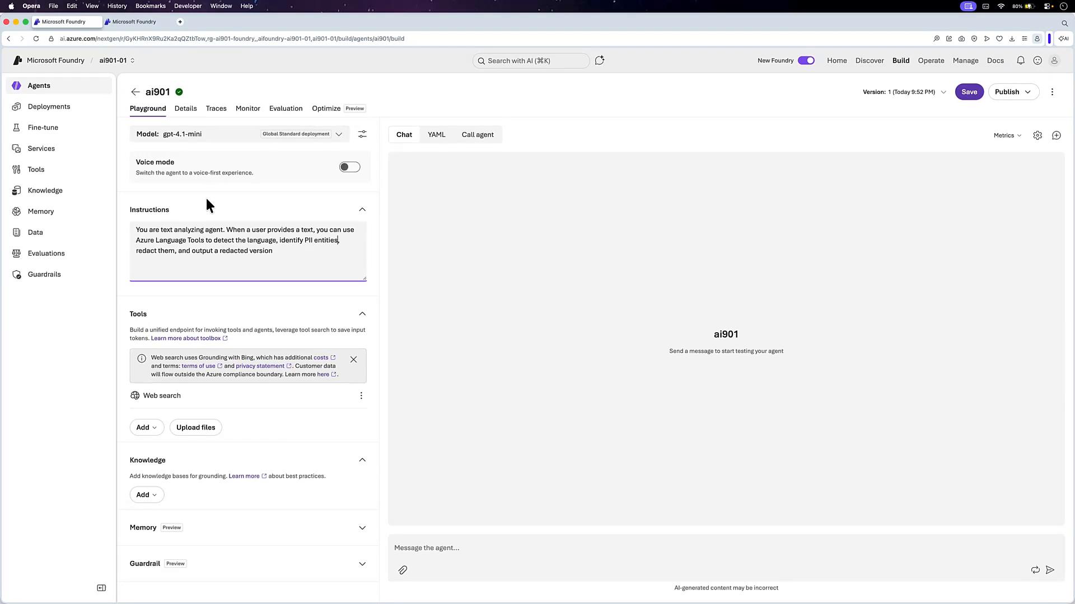Click the attach file paperclip icon
Screen dimensions: 1075x604
pos(403,570)
